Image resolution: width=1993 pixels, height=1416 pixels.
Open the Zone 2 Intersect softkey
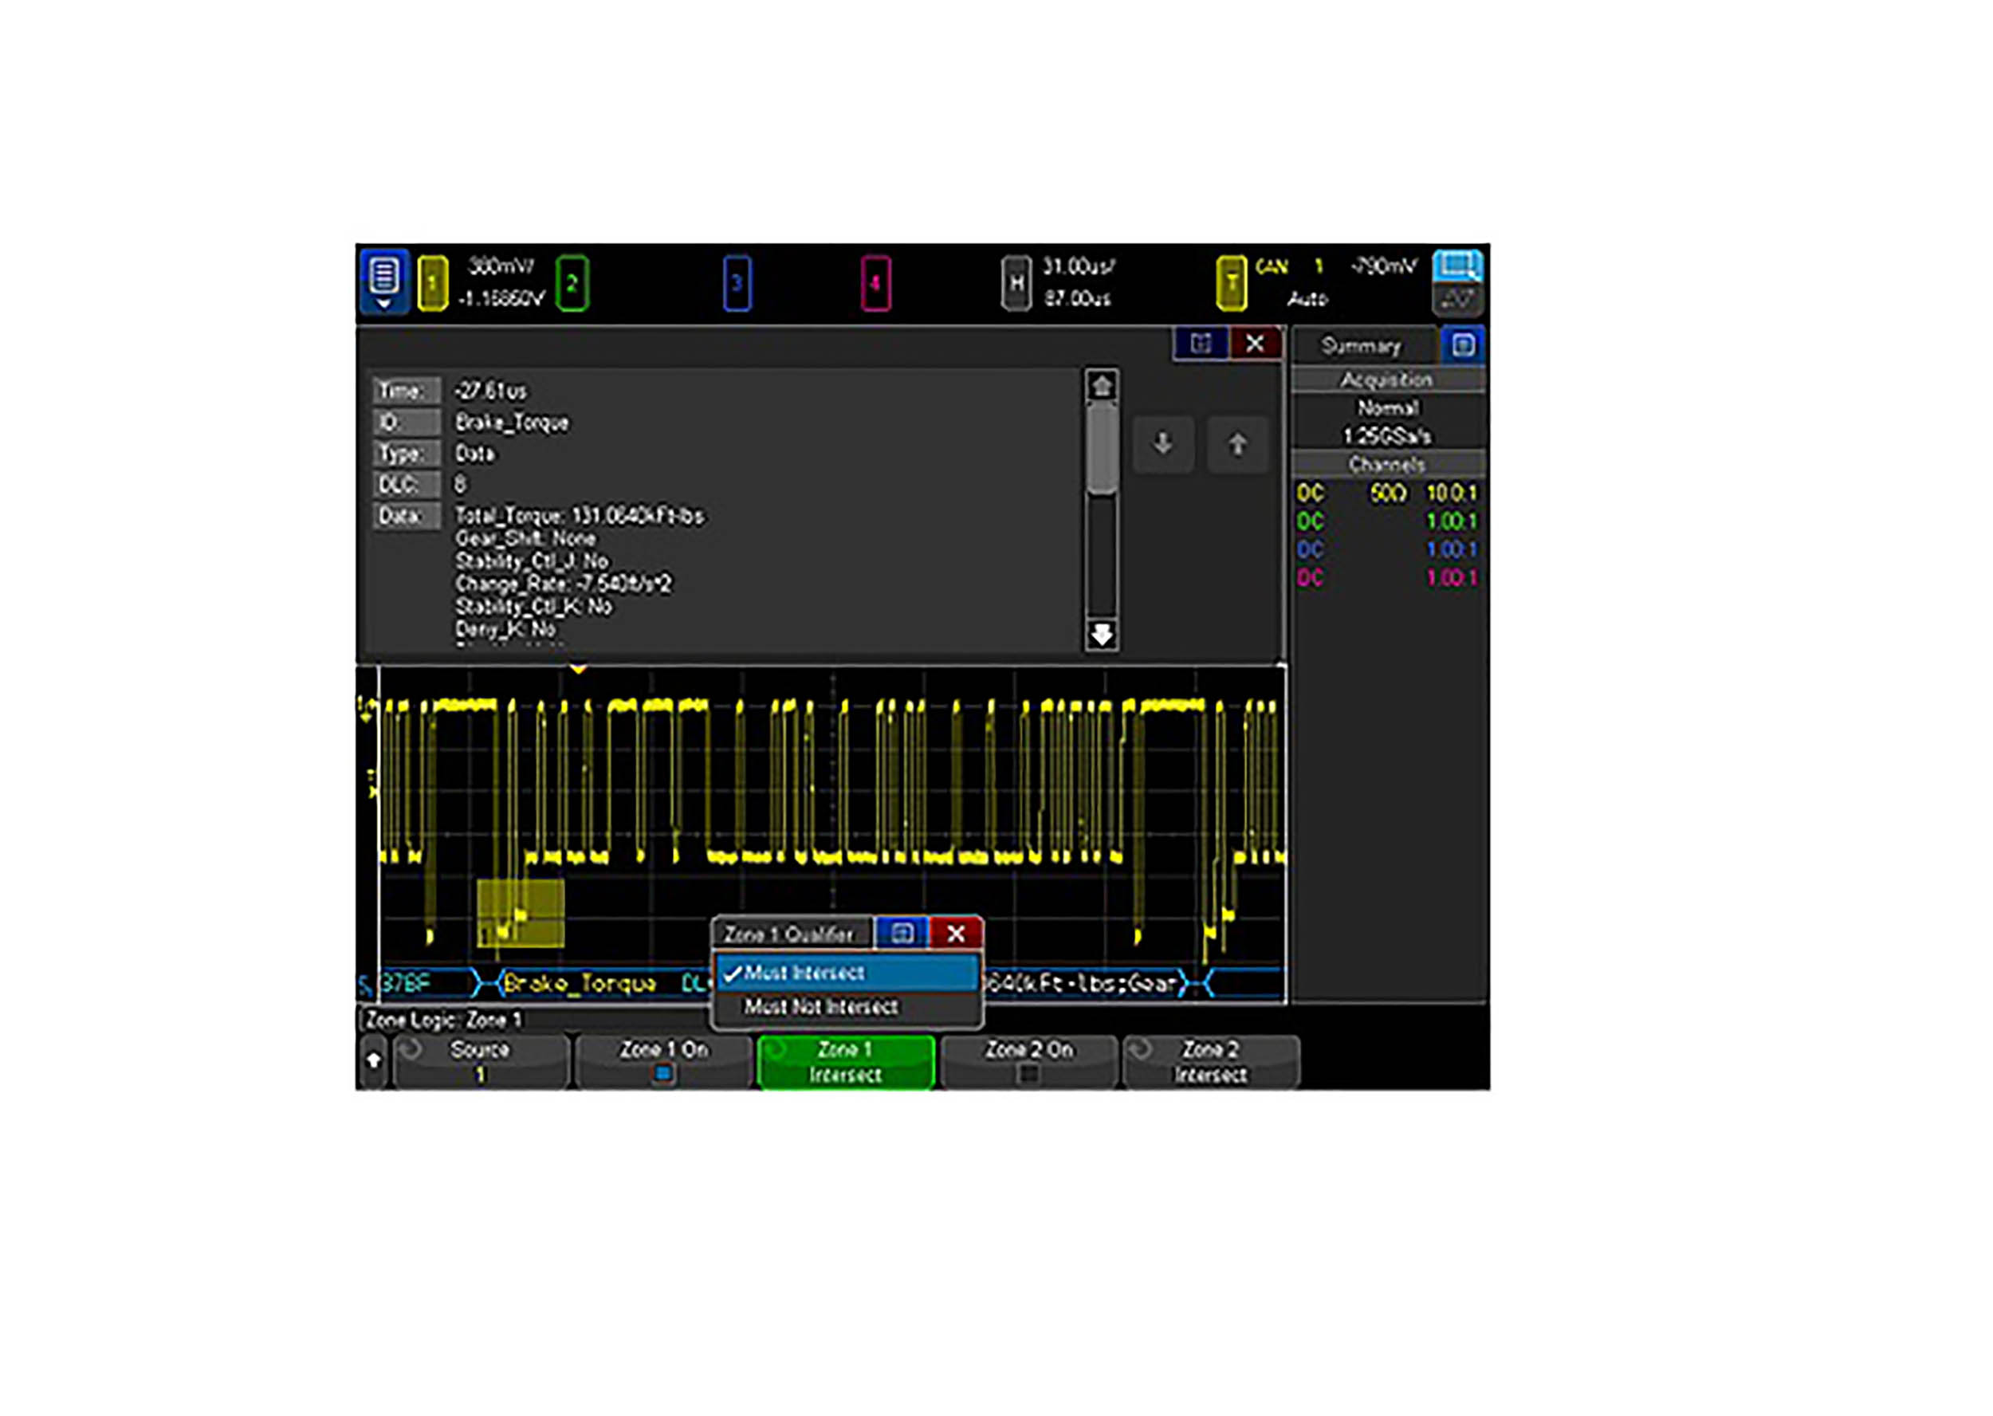[x=1211, y=1062]
